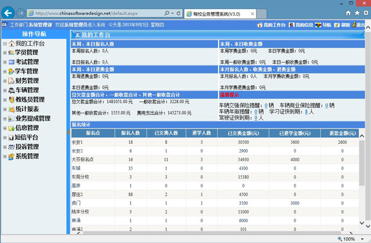This screenshot has height=243, width=371.
Task: Click the browser back arrow button
Action: point(8,12)
